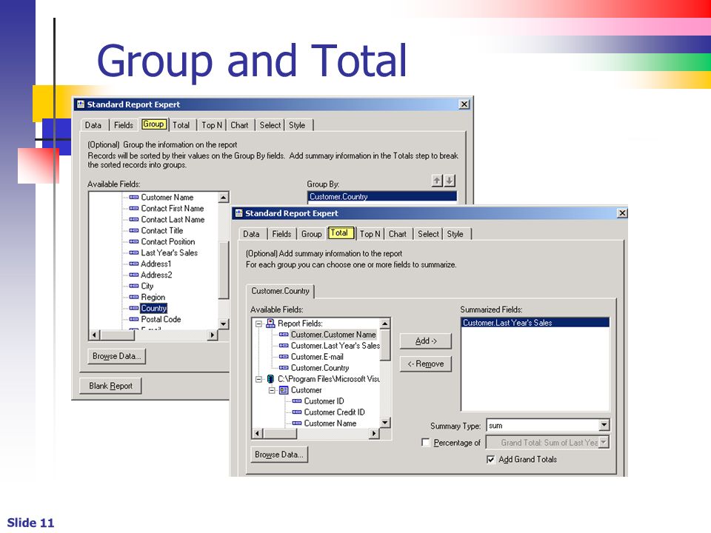Switch to the Fields tab in the front window
Viewport: 711px width, 533px height.
pyautogui.click(x=281, y=234)
